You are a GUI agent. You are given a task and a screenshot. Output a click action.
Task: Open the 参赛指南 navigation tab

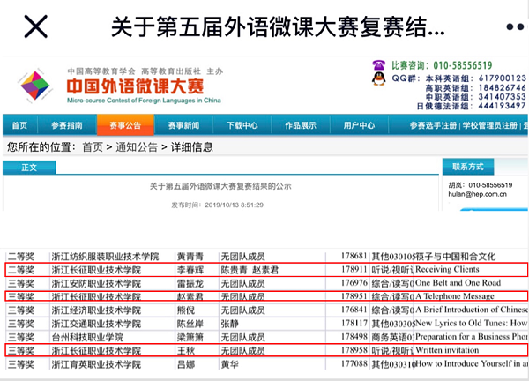[x=67, y=125]
